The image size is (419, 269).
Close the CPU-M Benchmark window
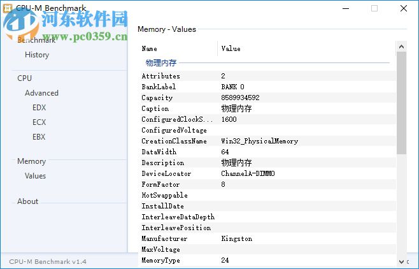(x=404, y=8)
